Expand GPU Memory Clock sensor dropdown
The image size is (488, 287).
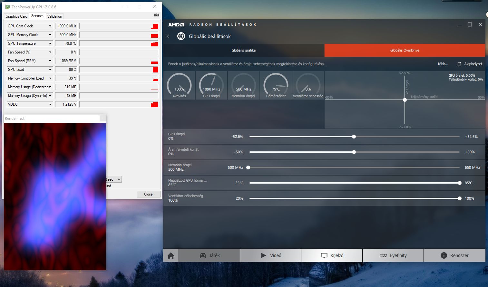(50, 35)
